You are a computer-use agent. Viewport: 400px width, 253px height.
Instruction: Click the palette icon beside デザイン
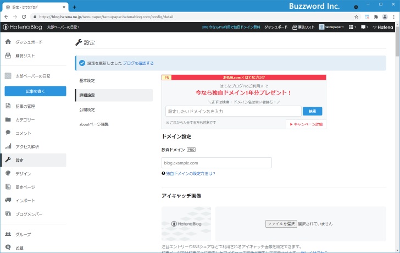pos(8,173)
